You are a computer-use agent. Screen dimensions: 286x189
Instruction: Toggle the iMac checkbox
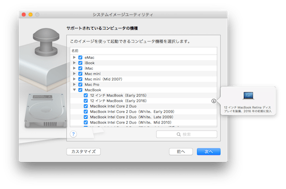(80, 69)
